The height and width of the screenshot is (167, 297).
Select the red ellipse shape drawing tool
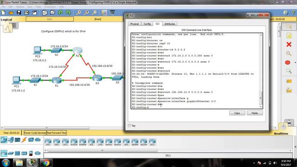tap(288, 63)
